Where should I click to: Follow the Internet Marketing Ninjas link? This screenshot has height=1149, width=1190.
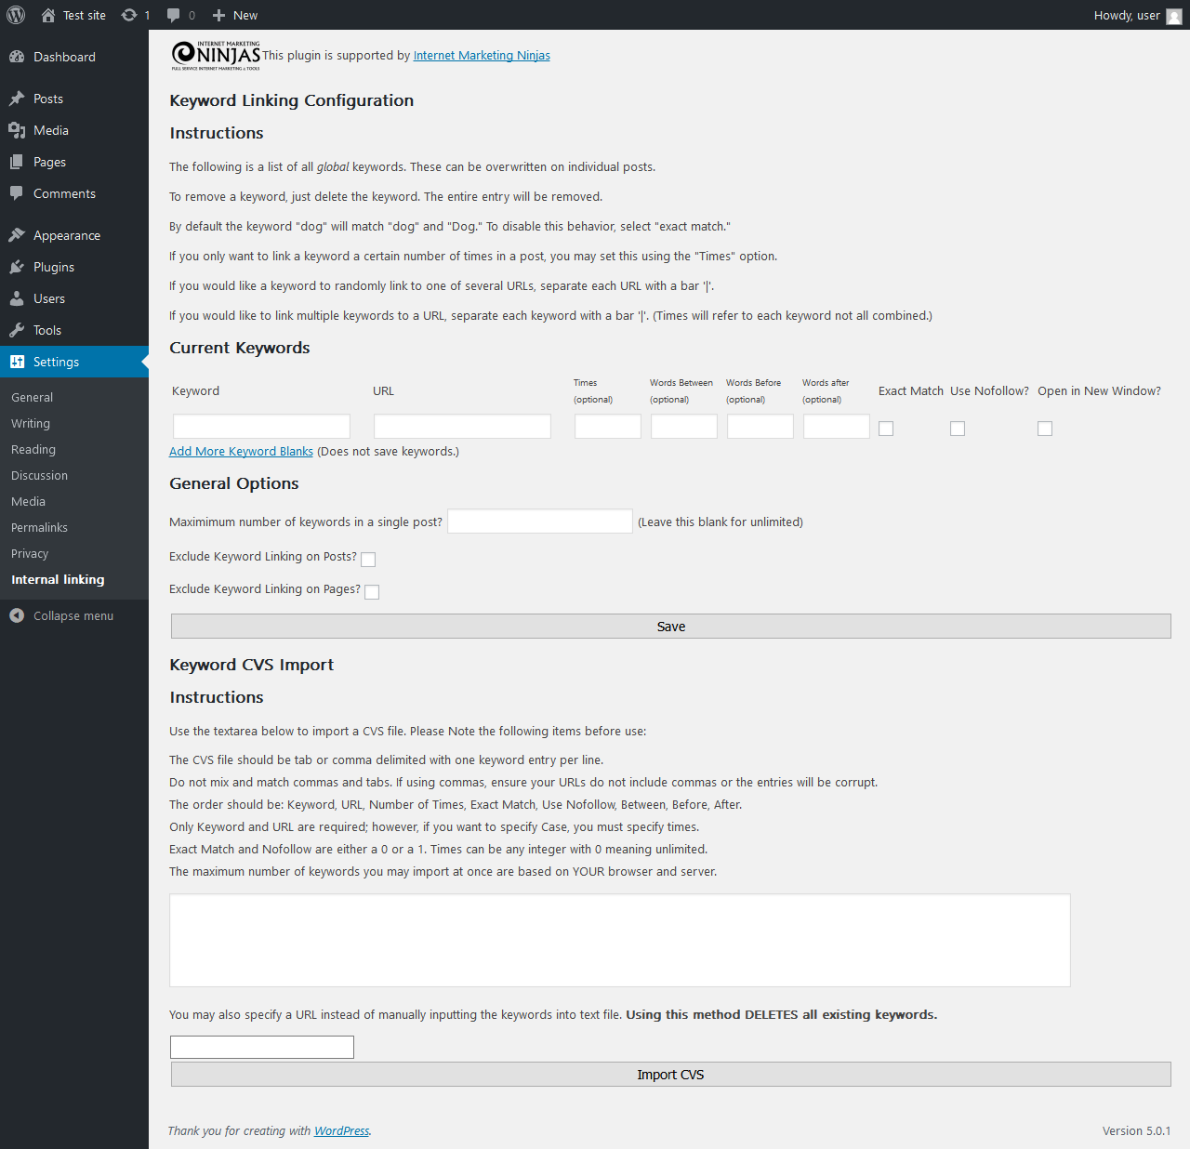(x=482, y=56)
